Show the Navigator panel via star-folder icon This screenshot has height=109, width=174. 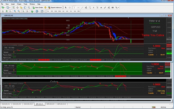point(21,8)
